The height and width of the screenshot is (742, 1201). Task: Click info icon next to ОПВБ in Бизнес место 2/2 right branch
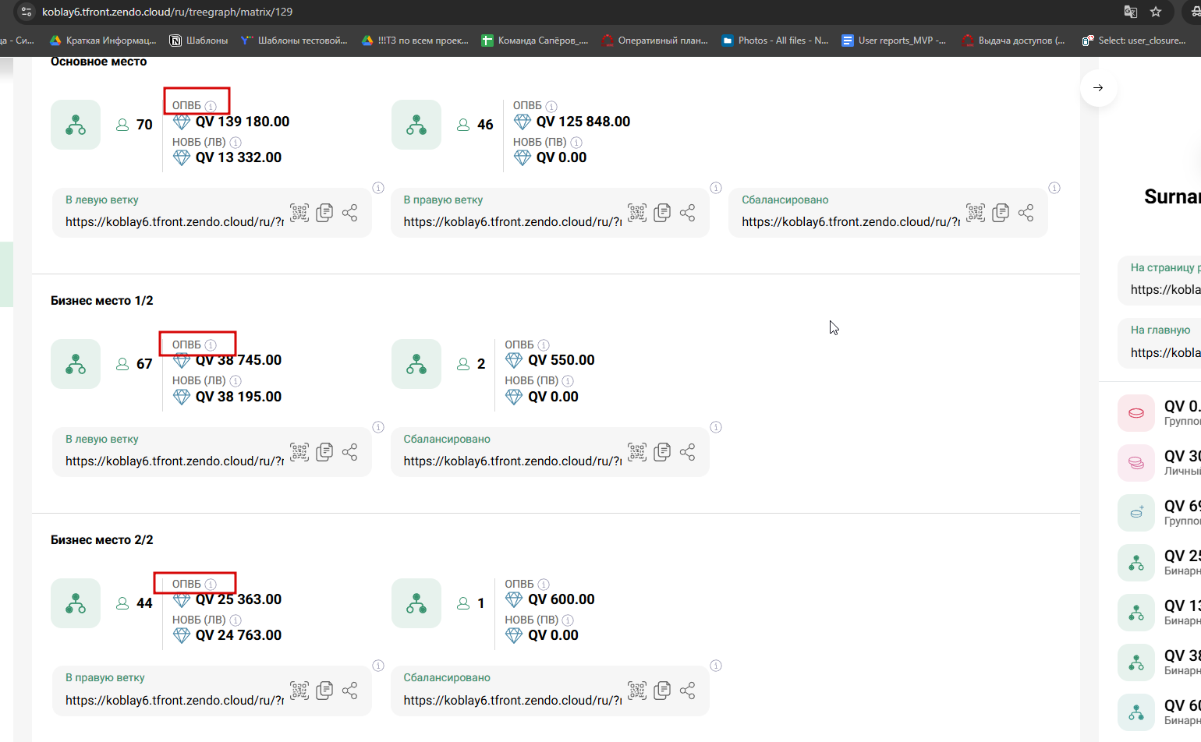pyautogui.click(x=544, y=585)
